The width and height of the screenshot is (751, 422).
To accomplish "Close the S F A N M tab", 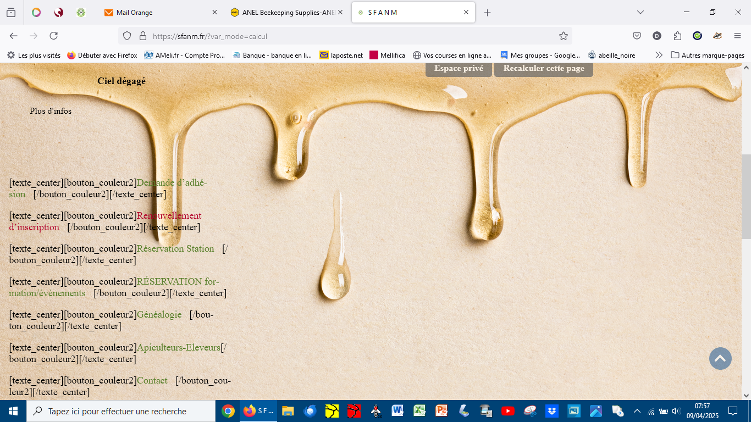I will tap(466, 12).
